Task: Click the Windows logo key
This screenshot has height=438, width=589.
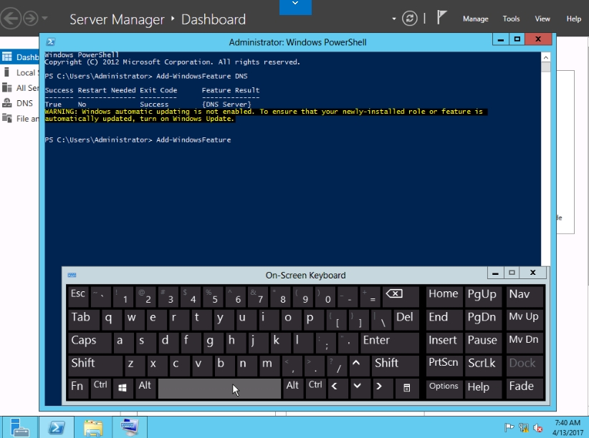Action: [123, 388]
